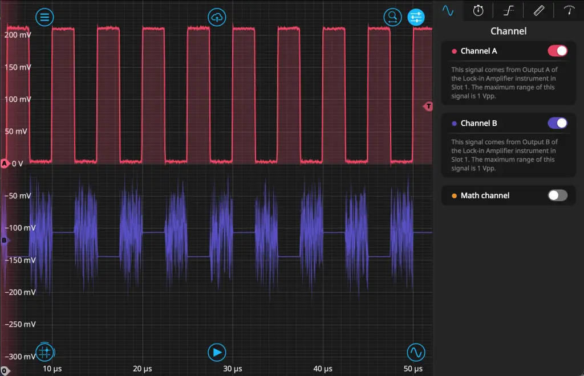Turn off Channel A toggle
This screenshot has width=584, height=376.
(x=557, y=51)
